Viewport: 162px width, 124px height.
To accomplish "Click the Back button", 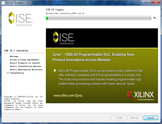I will (x=119, y=118).
